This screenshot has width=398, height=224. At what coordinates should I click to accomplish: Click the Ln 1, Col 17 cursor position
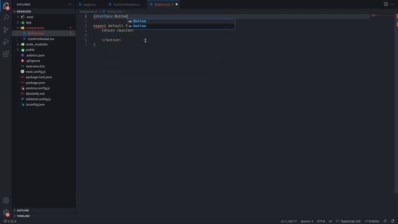(289, 222)
